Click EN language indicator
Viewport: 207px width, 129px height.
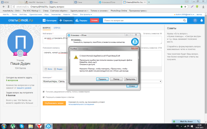[x=177, y=126]
